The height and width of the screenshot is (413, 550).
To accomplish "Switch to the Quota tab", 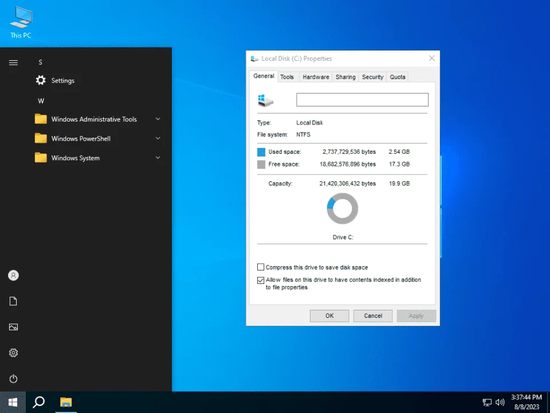I will (398, 77).
